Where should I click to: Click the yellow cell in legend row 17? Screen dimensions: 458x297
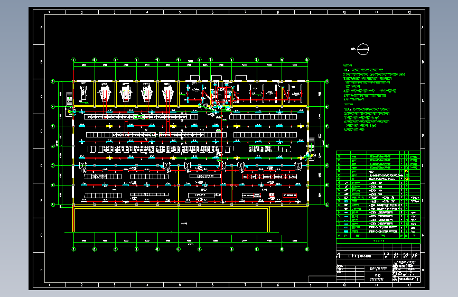pos(407,171)
